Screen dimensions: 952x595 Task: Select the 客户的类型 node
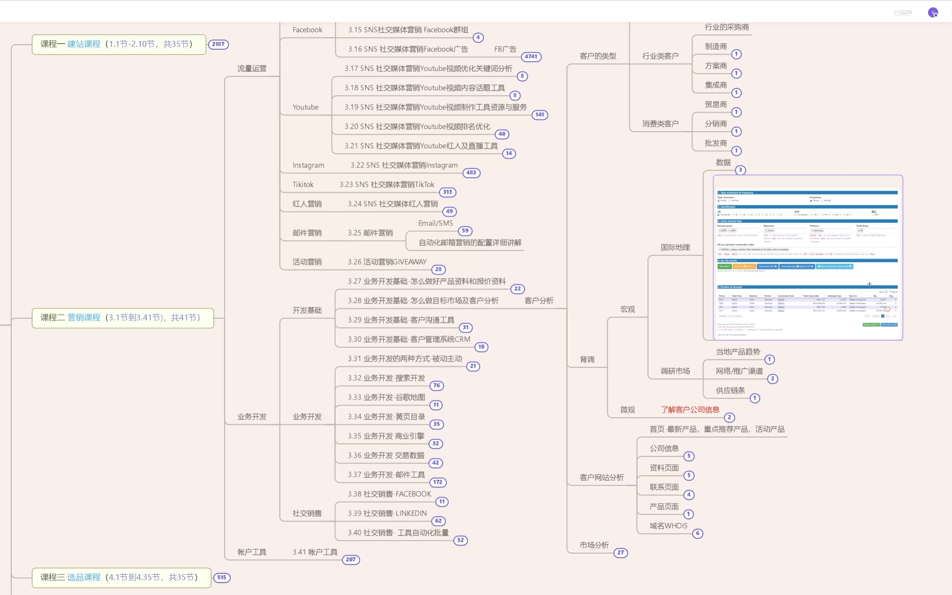pyautogui.click(x=597, y=56)
